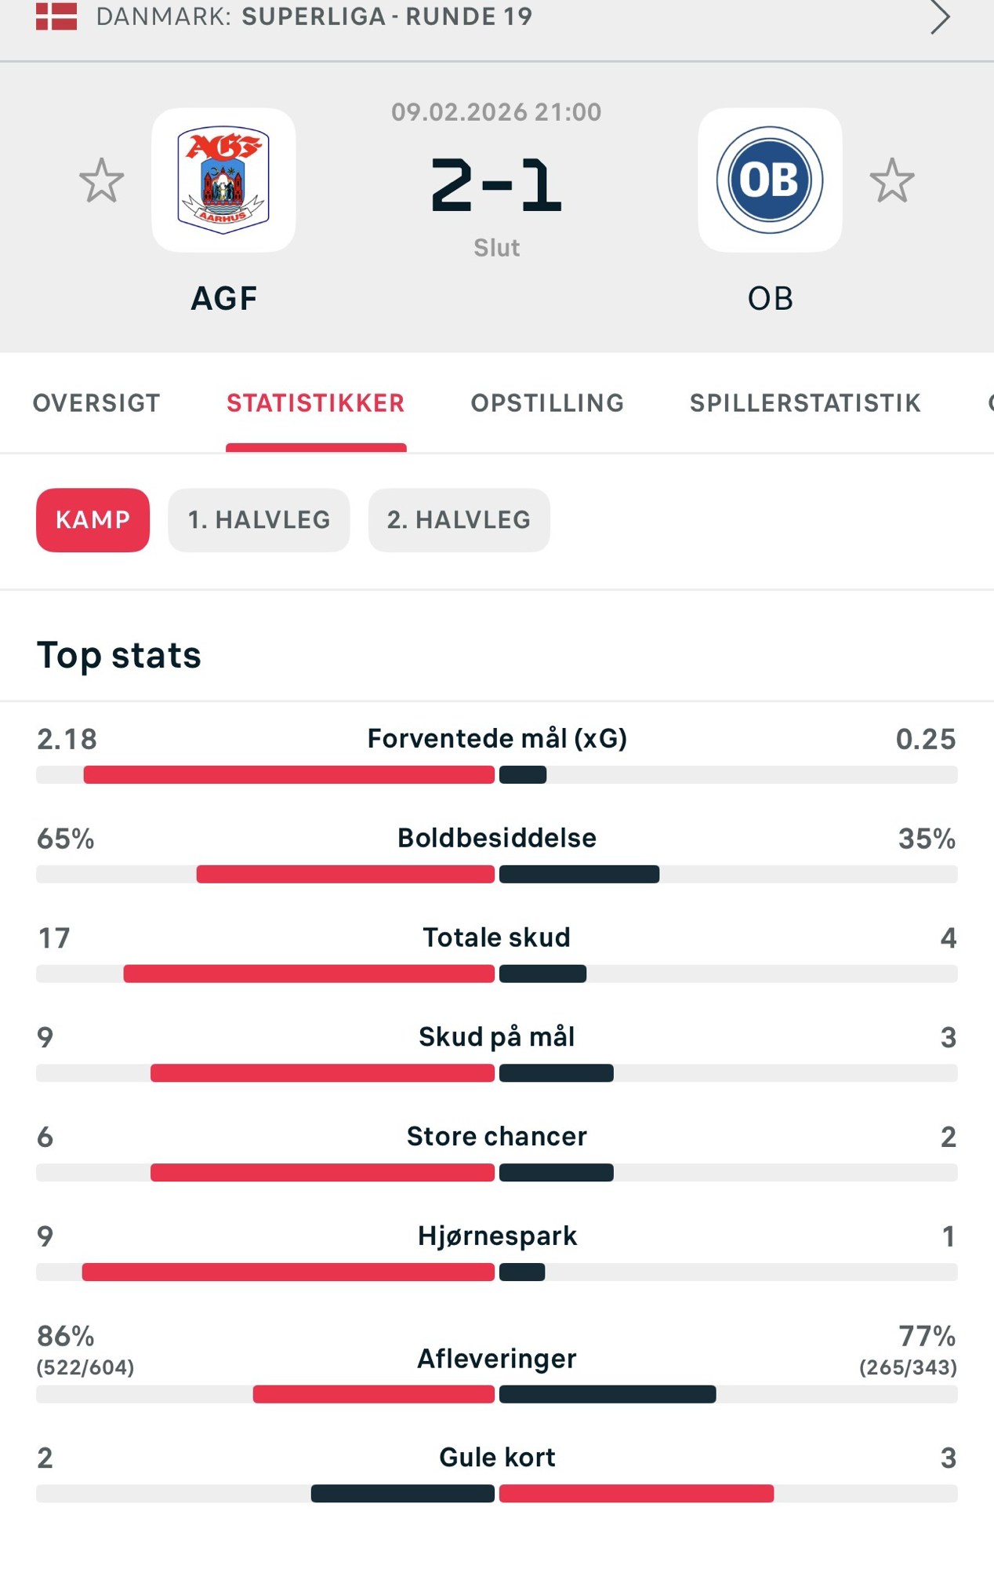Expand league details with right chevron
The image size is (994, 1569).
[940, 17]
